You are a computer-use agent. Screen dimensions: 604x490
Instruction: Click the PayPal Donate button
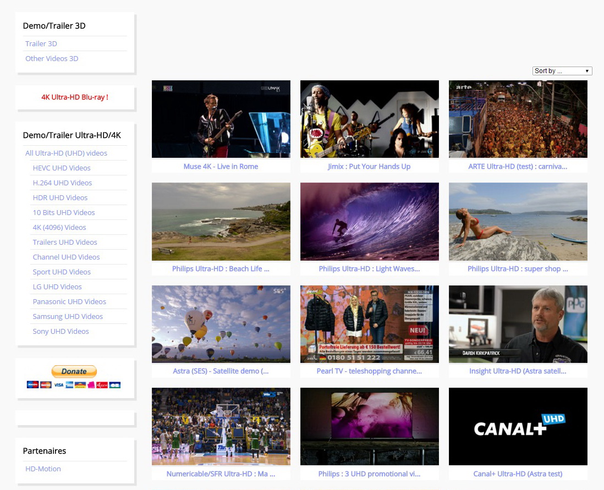74,371
